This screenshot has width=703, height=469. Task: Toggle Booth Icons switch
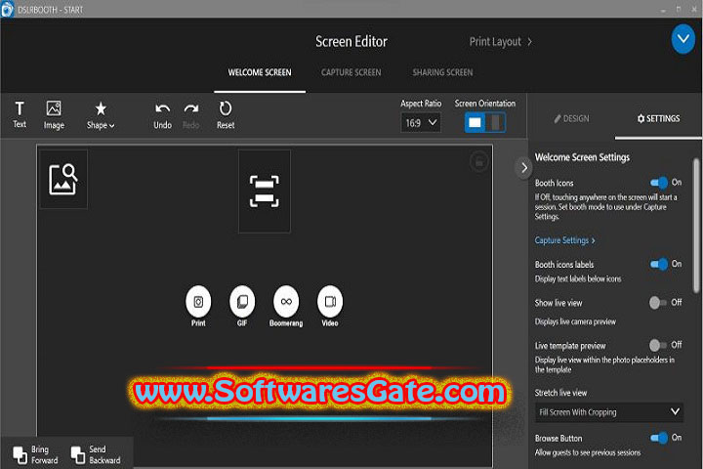pos(659,182)
